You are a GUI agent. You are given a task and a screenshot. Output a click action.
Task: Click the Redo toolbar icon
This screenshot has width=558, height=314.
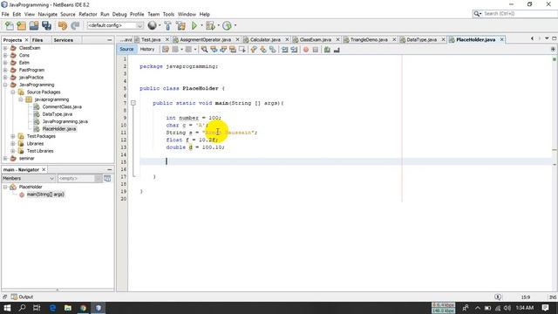pyautogui.click(x=75, y=25)
